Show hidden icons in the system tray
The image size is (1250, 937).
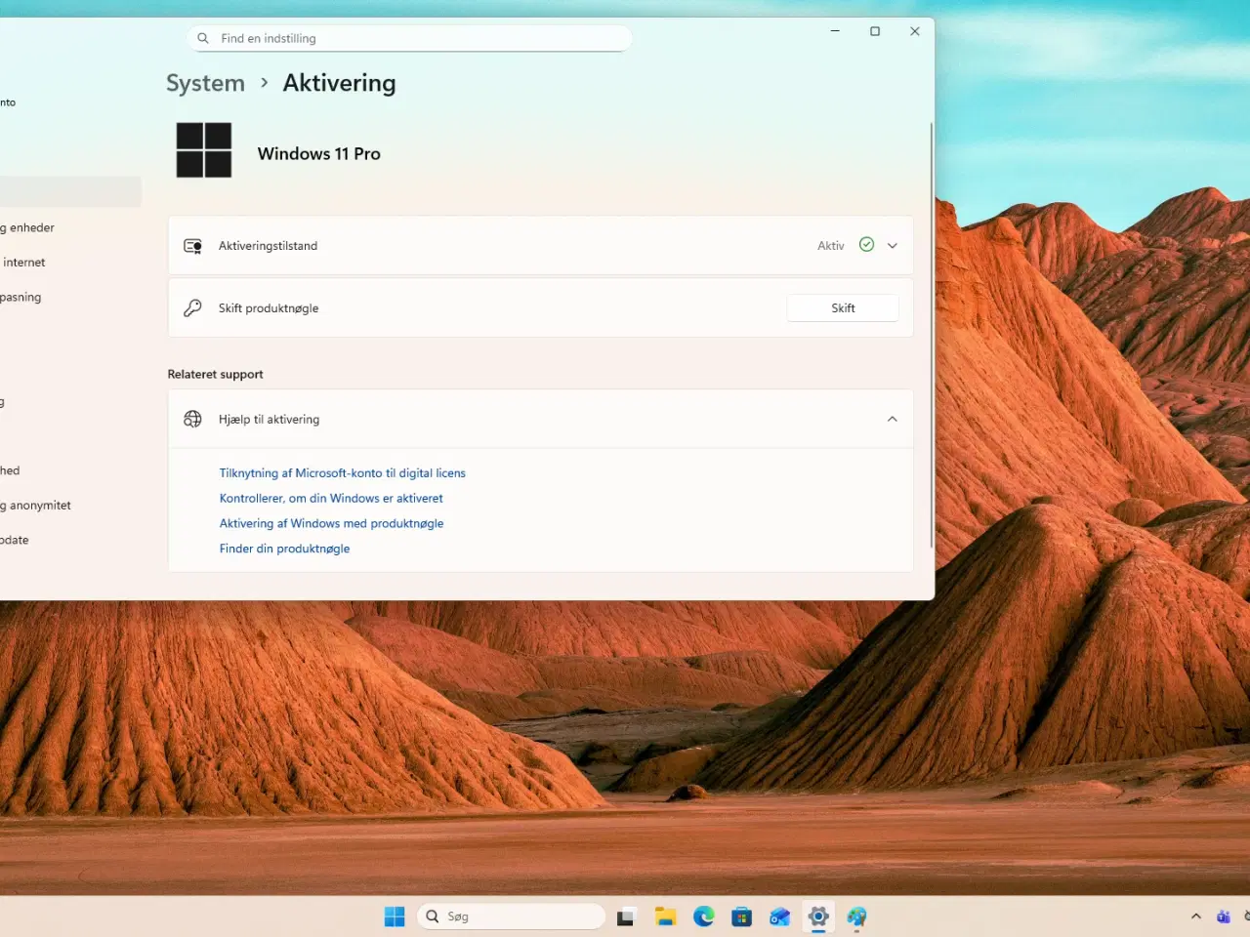(x=1195, y=917)
